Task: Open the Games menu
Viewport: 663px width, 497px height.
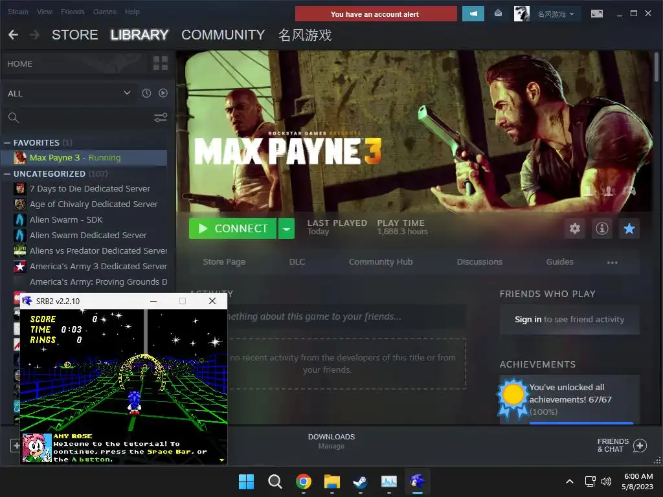Action: (104, 12)
